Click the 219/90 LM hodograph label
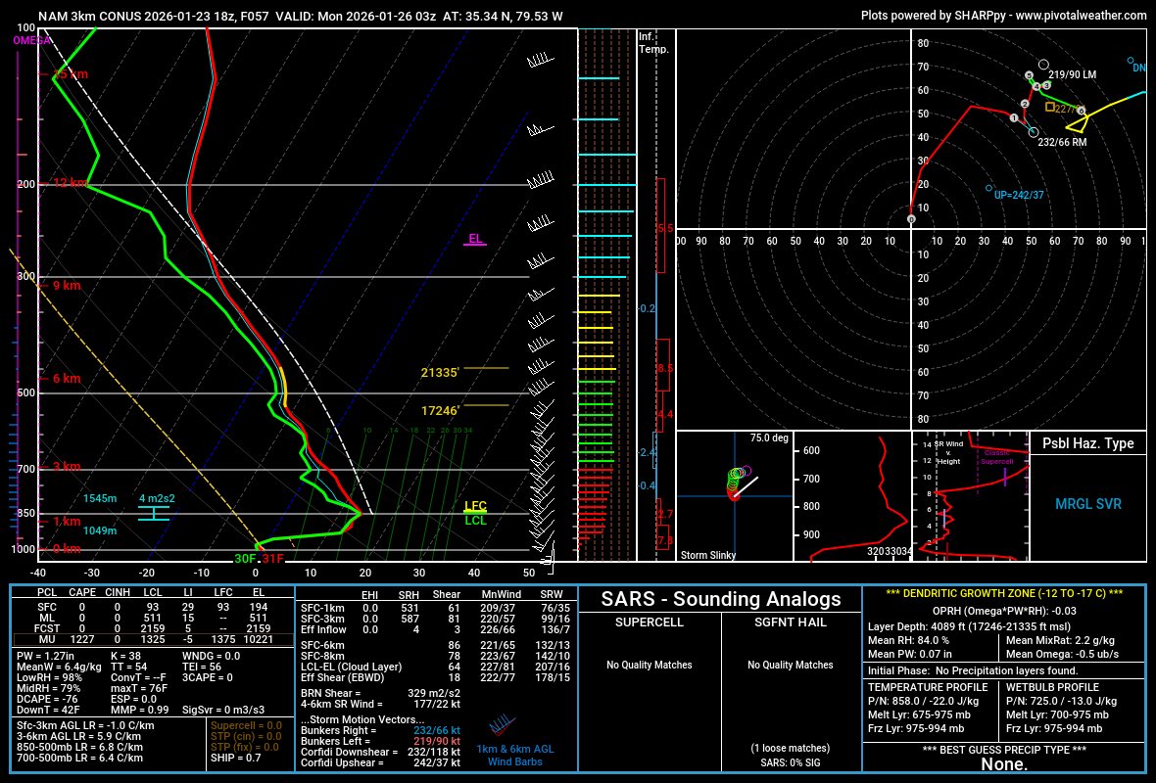1156x783 pixels. [1072, 74]
